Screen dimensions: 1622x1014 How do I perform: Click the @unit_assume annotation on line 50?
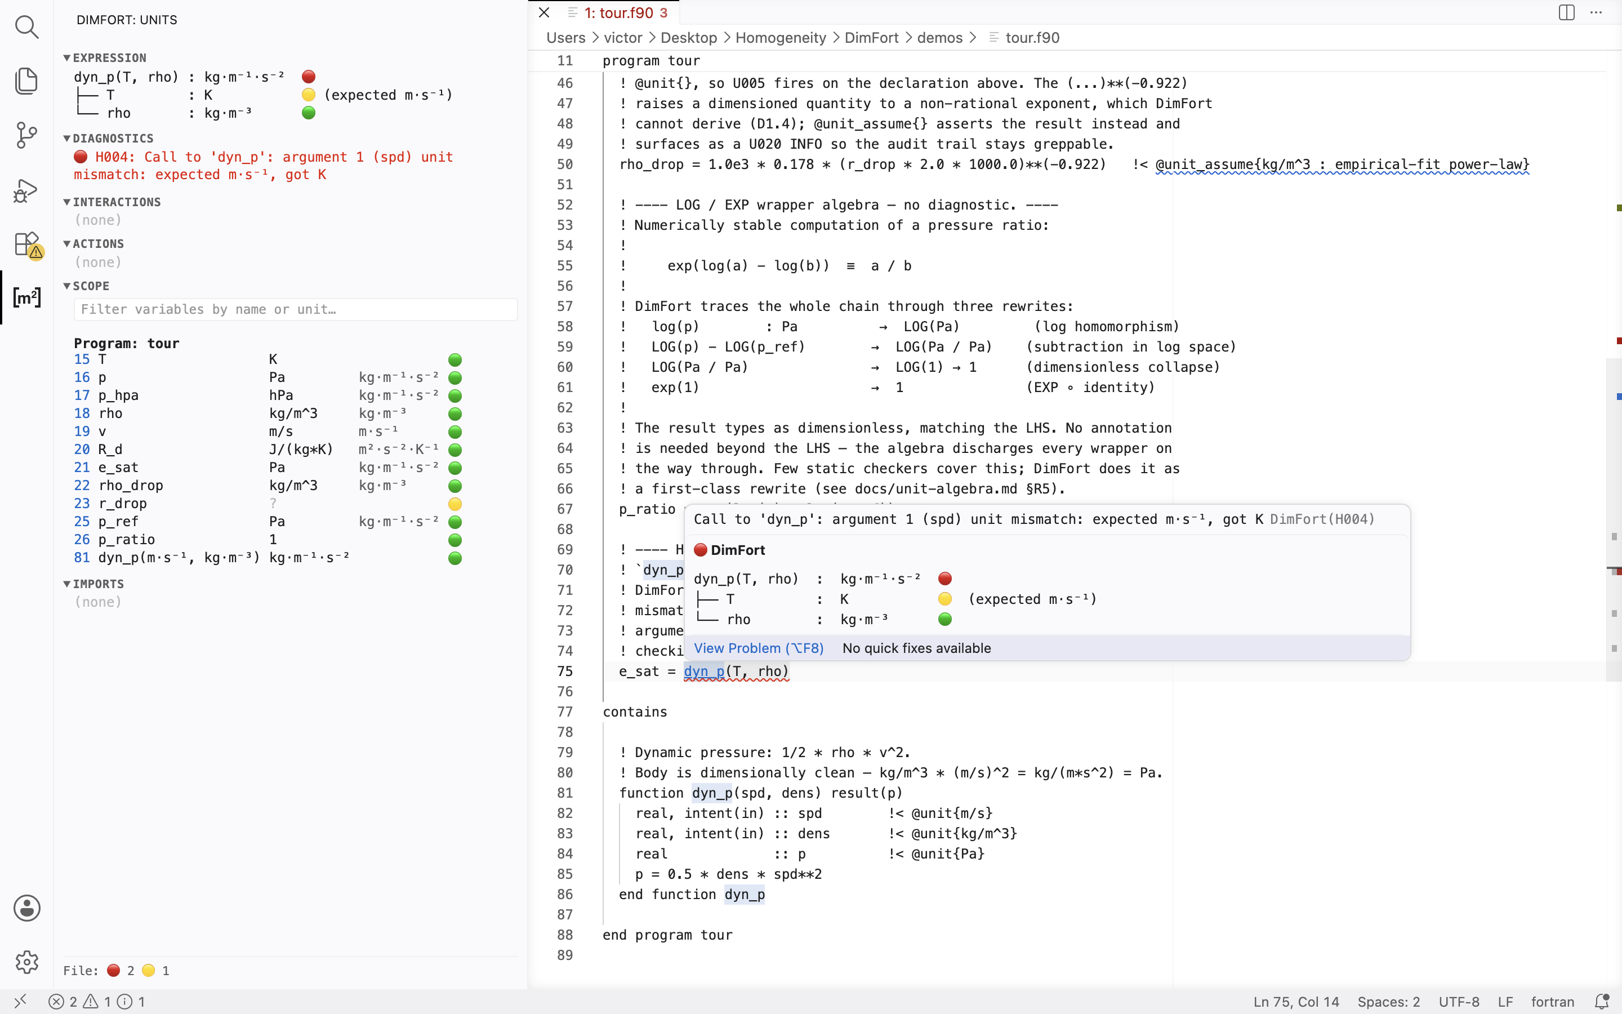1342,164
